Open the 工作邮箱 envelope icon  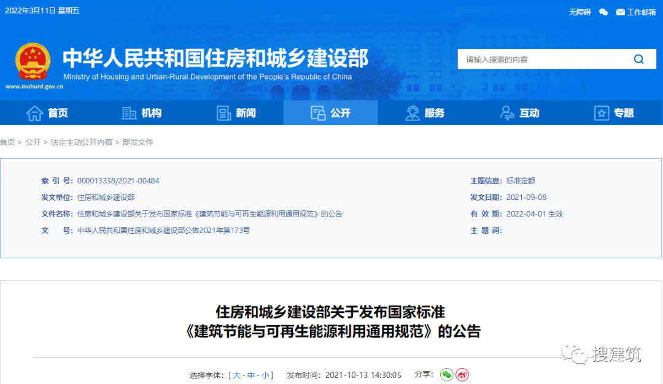[620, 12]
